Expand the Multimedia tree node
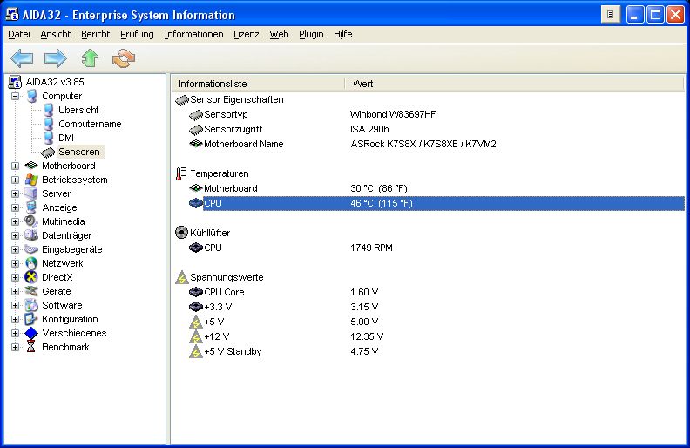690x448 pixels. click(16, 221)
